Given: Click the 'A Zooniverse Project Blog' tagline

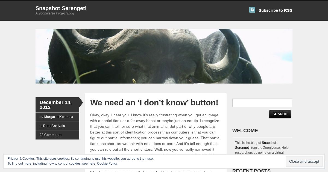Looking at the screenshot, I should tap(55, 13).
